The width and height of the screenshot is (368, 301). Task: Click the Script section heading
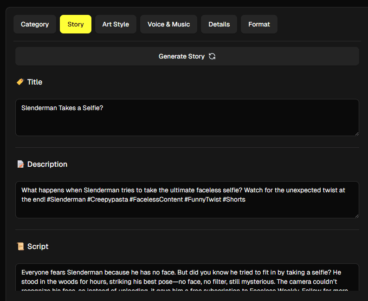tap(38, 247)
